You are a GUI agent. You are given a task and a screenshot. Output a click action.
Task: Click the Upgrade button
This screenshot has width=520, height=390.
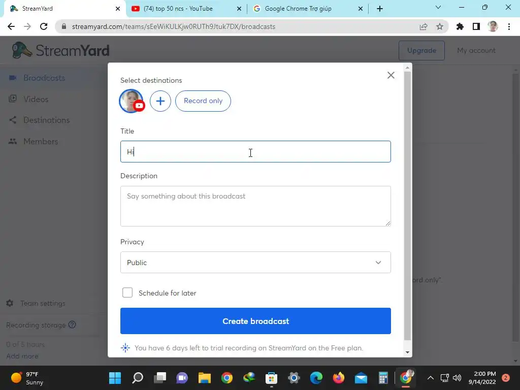(x=421, y=50)
